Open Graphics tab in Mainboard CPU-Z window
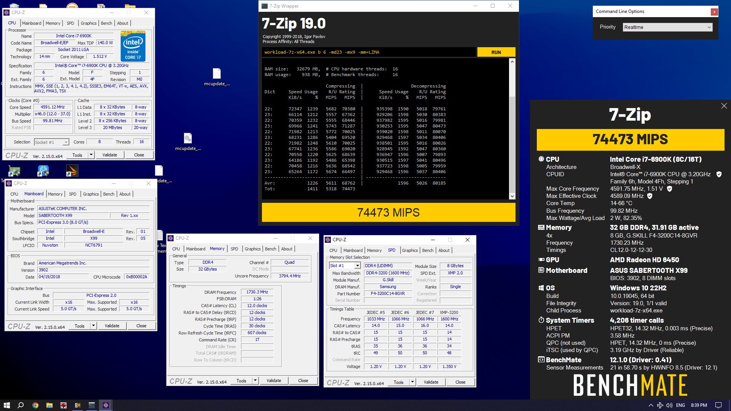This screenshot has width=731, height=411. (91, 194)
